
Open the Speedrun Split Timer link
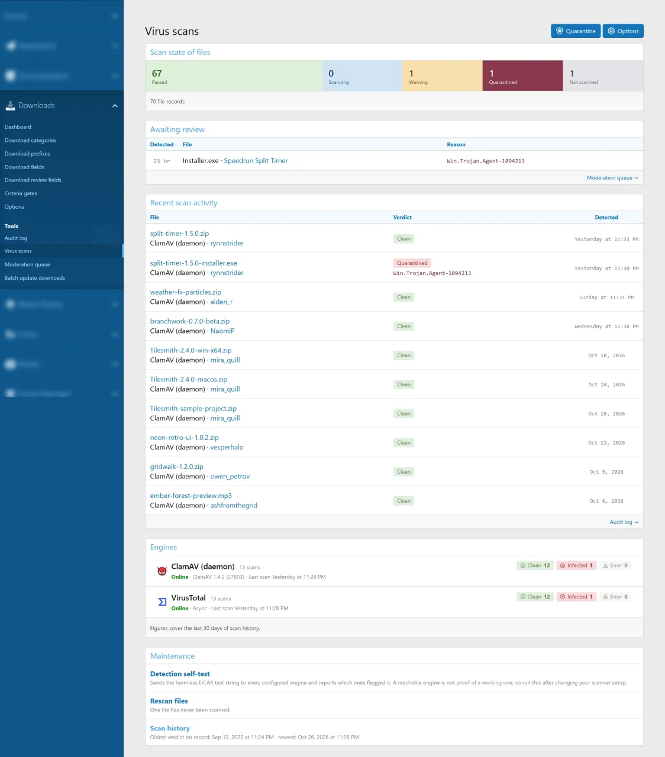click(x=256, y=161)
